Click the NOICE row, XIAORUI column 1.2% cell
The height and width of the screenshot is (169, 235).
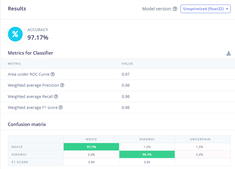pos(147,147)
